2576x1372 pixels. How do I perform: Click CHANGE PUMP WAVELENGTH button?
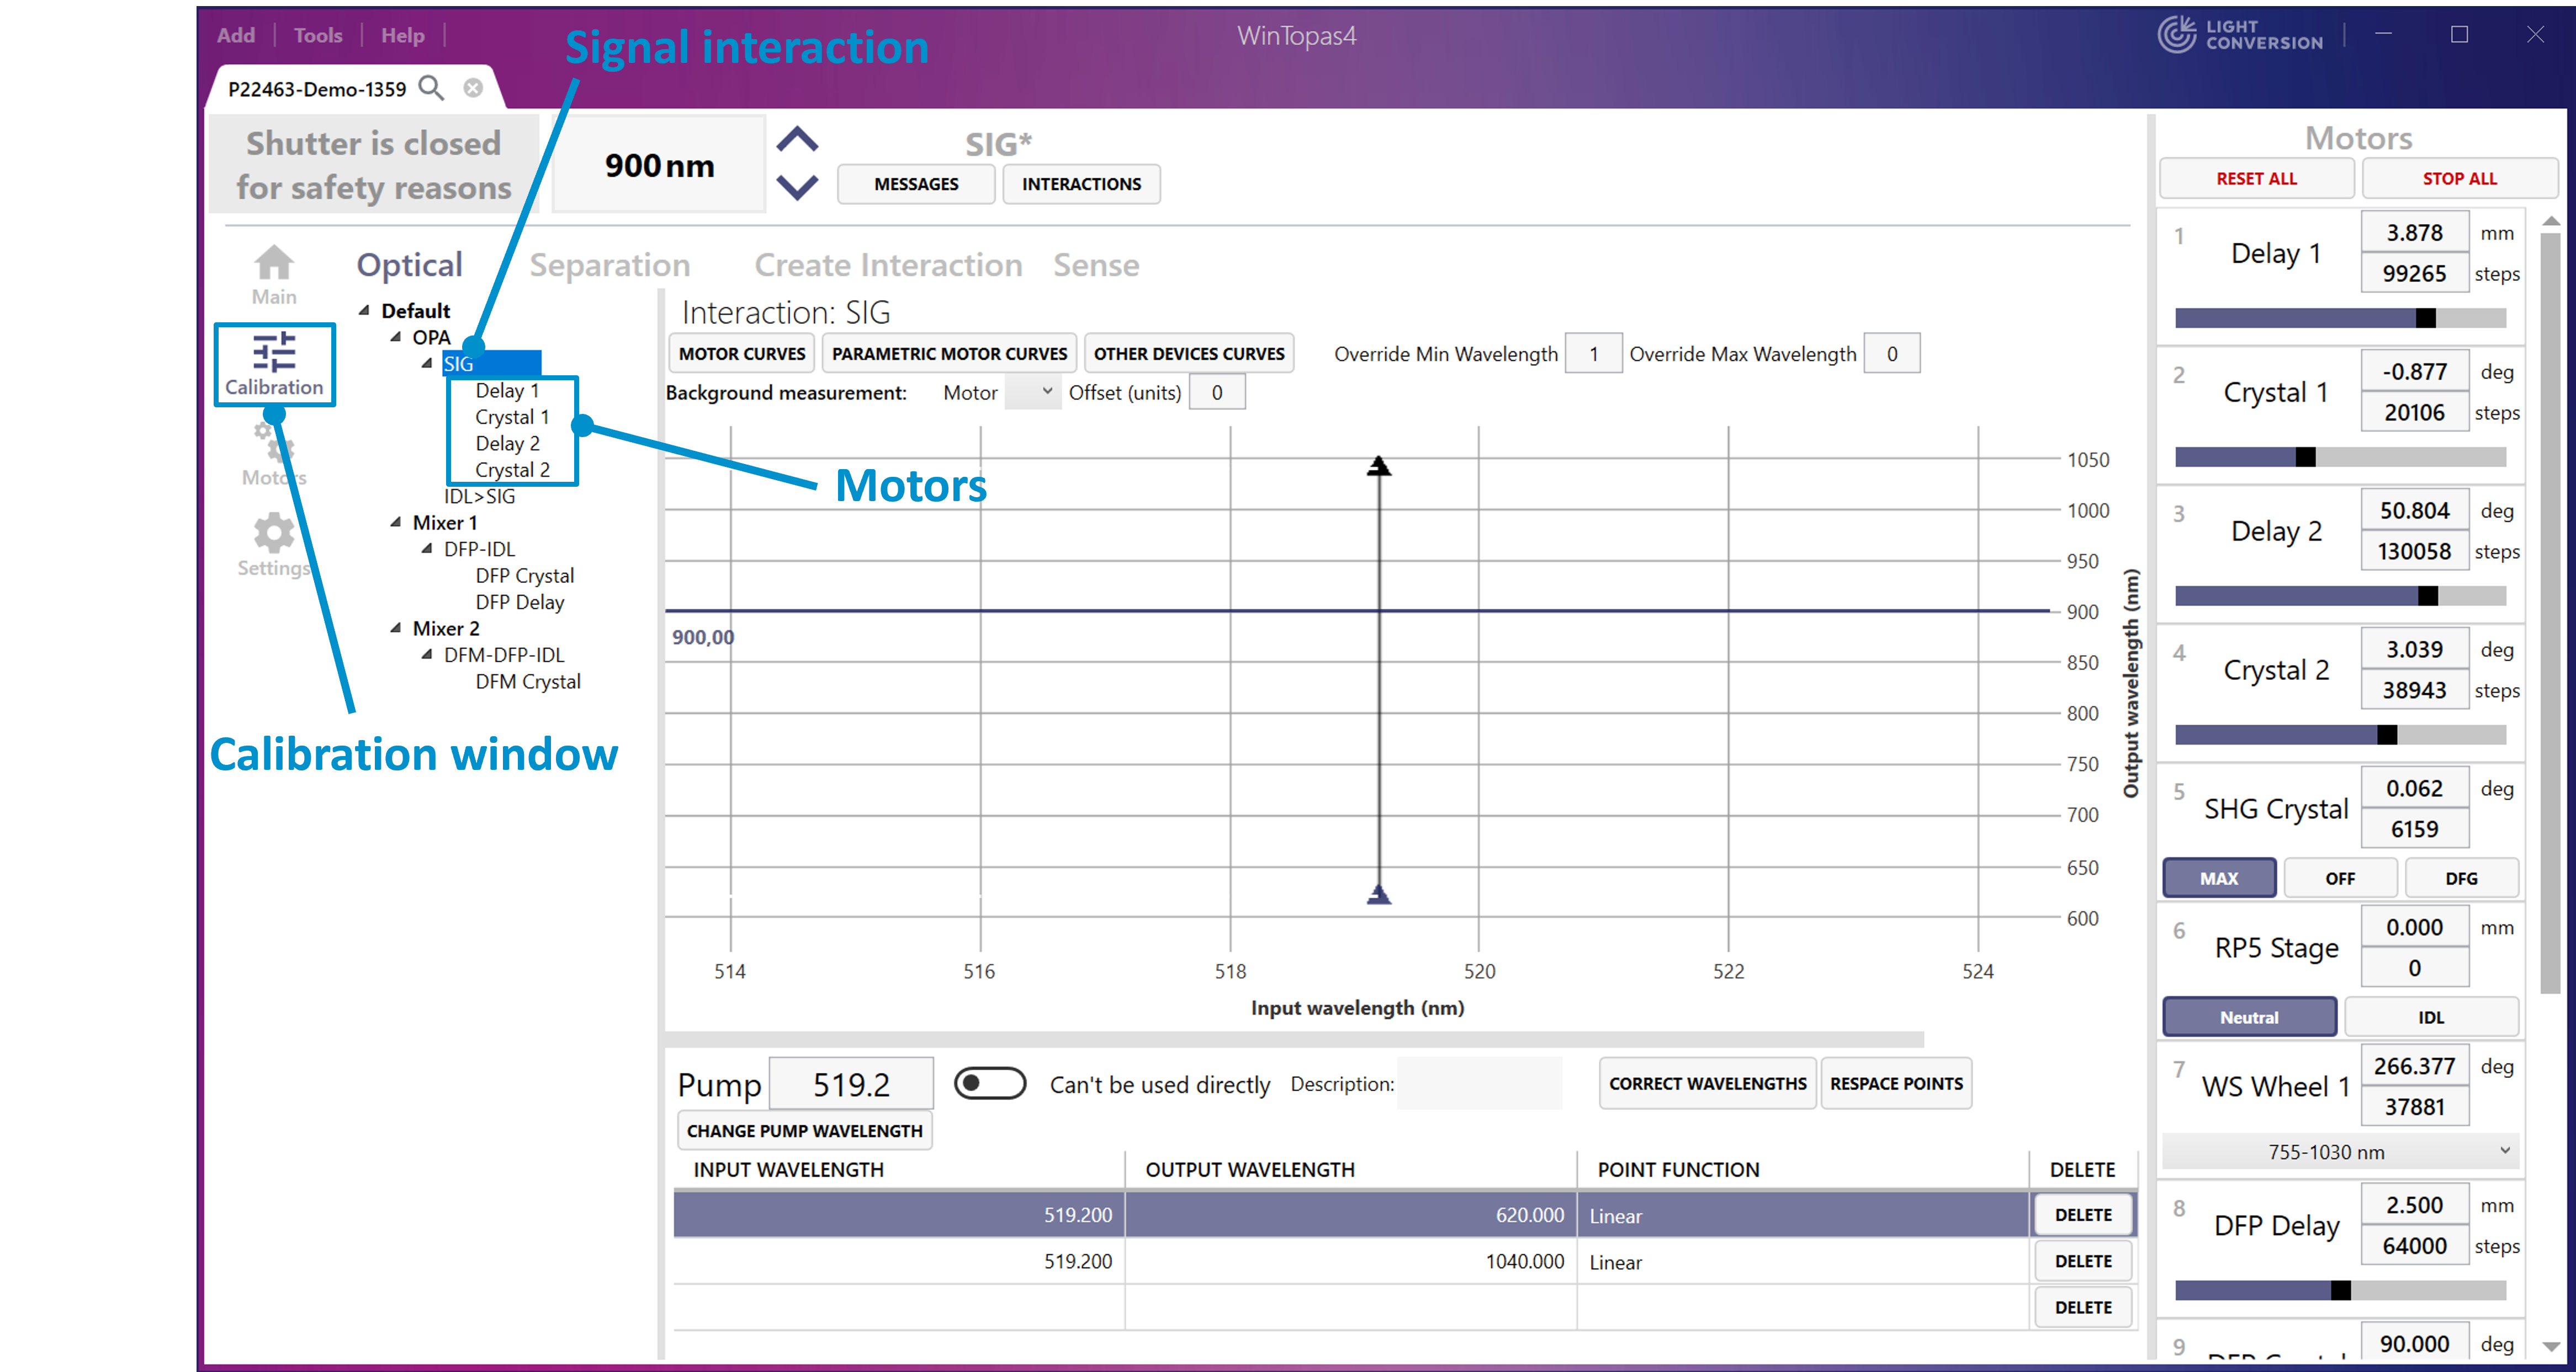[x=804, y=1130]
